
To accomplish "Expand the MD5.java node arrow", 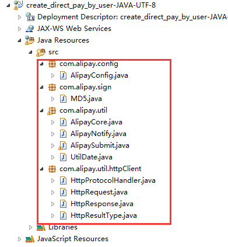I will coord(52,99).
